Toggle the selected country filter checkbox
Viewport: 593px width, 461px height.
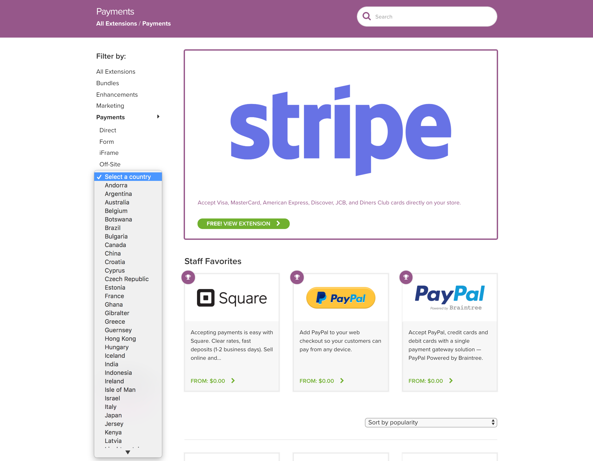tap(128, 177)
